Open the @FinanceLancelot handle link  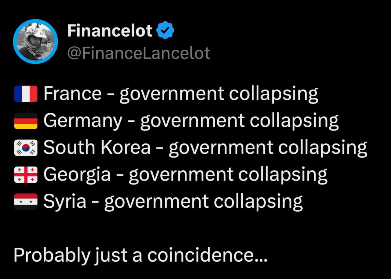(x=139, y=53)
